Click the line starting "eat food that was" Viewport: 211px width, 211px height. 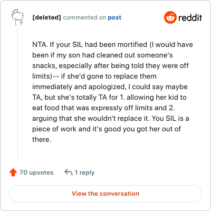pyautogui.click(x=103, y=108)
